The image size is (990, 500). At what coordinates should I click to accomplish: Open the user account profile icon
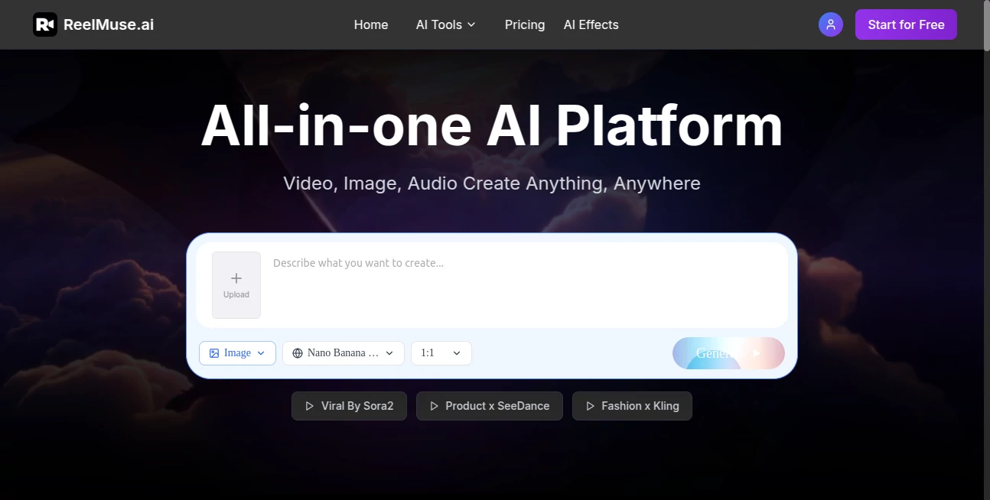830,24
